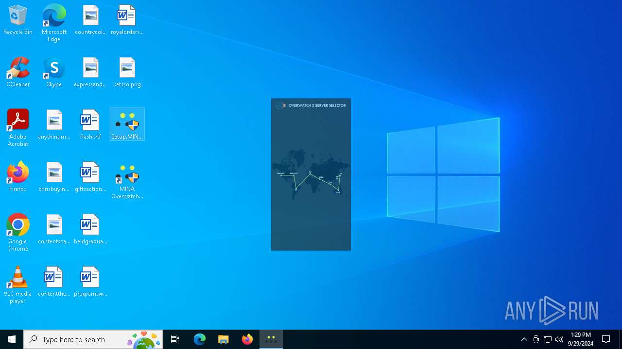Launch the Firefox desktop shortcut
The image size is (622, 349).
tap(18, 177)
